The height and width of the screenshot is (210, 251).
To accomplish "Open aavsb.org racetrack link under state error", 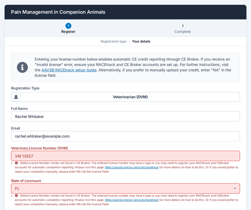I will 132,200.
